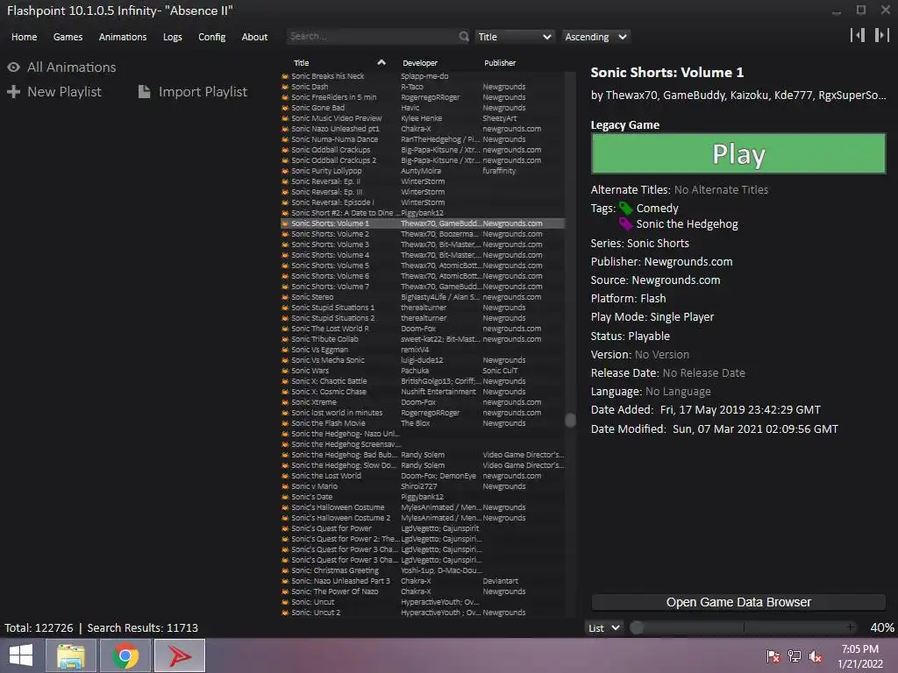
Task: Select Sonic X: Cosmic Chase
Action: click(x=423, y=392)
